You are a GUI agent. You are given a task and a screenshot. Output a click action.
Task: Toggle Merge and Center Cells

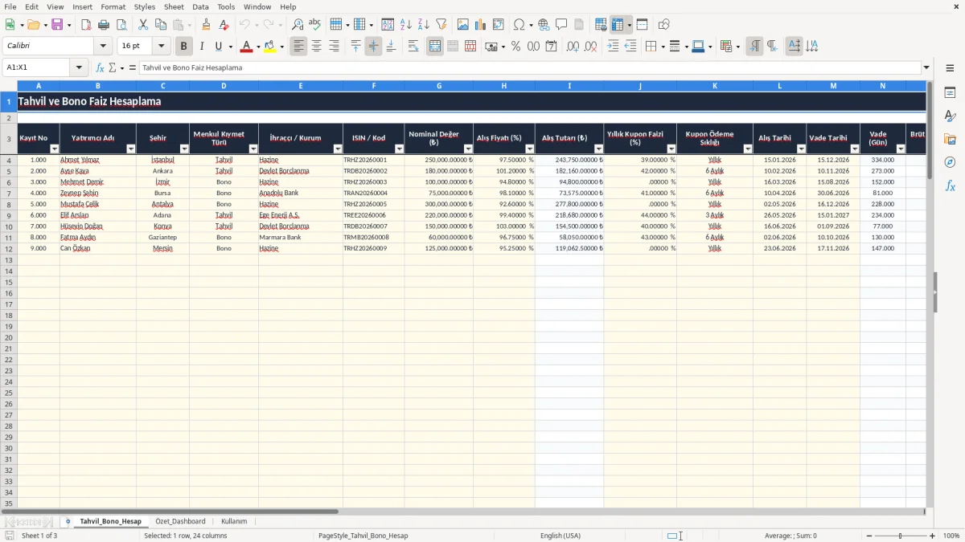coord(435,47)
